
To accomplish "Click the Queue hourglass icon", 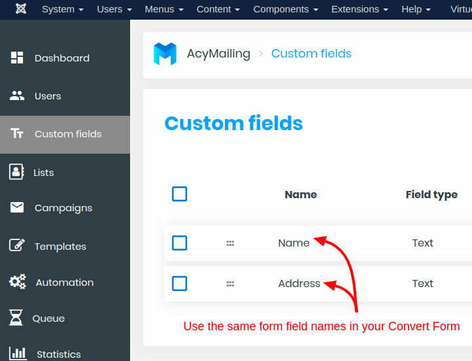I will pos(16,318).
